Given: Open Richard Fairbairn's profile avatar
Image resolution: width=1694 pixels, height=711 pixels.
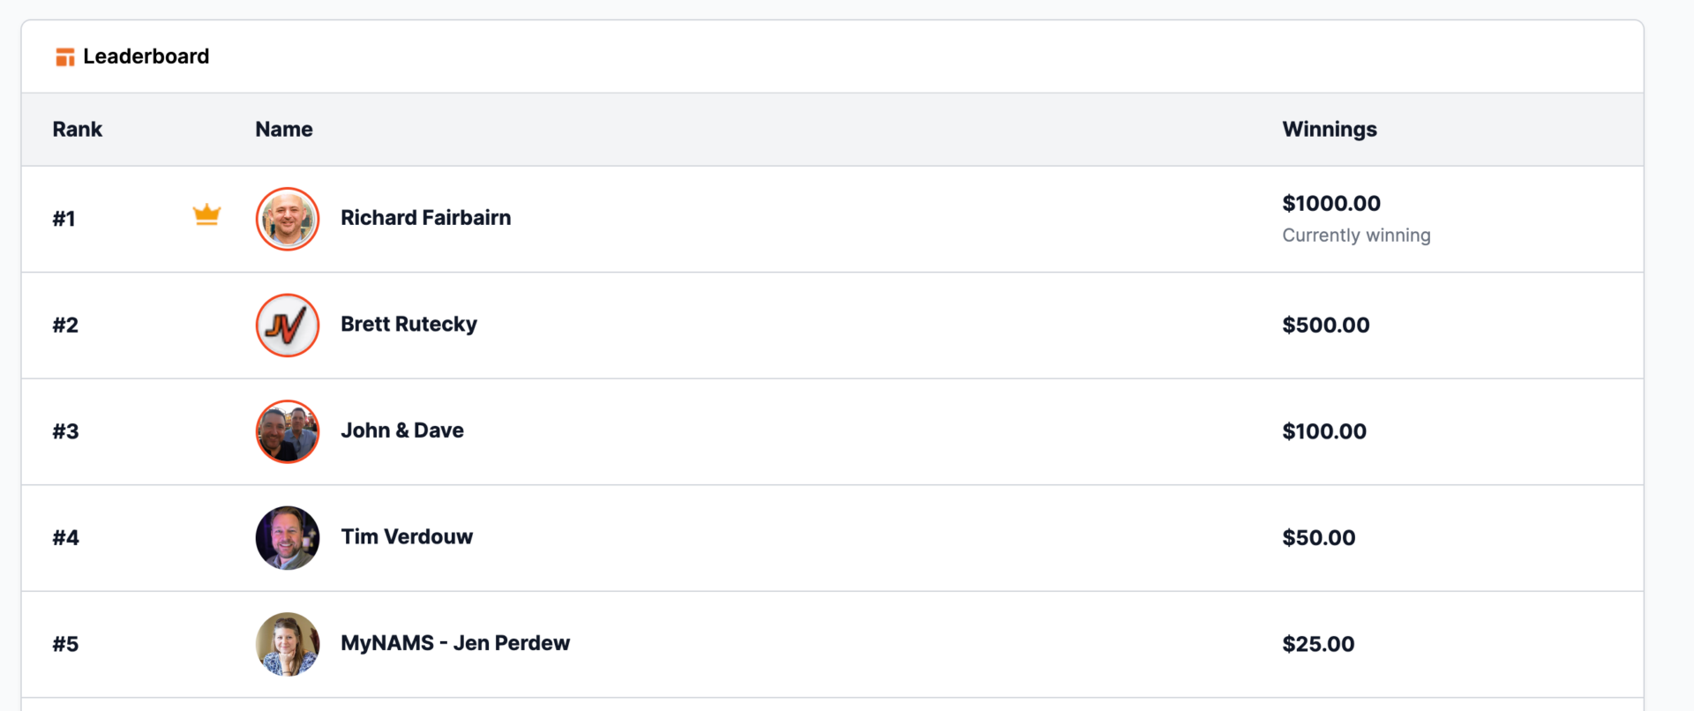Looking at the screenshot, I should 288,219.
